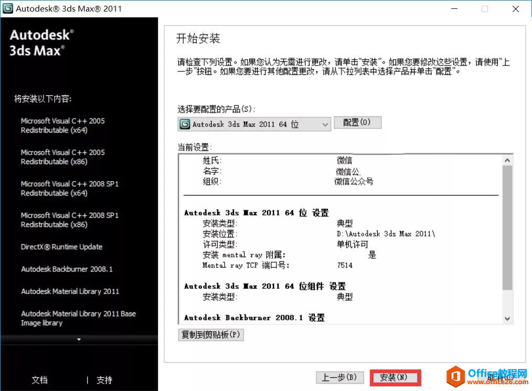The image size is (532, 391).
Task: Select Microsoft Visual C++ 2008 SP1 Redistributable (x86) entry
Action: tap(70, 220)
